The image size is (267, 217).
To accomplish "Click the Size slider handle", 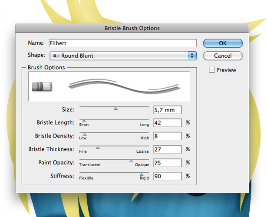I will pos(116,108).
